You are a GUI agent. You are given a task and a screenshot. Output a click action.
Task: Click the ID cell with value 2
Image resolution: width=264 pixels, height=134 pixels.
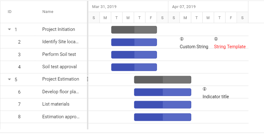(x=19, y=42)
